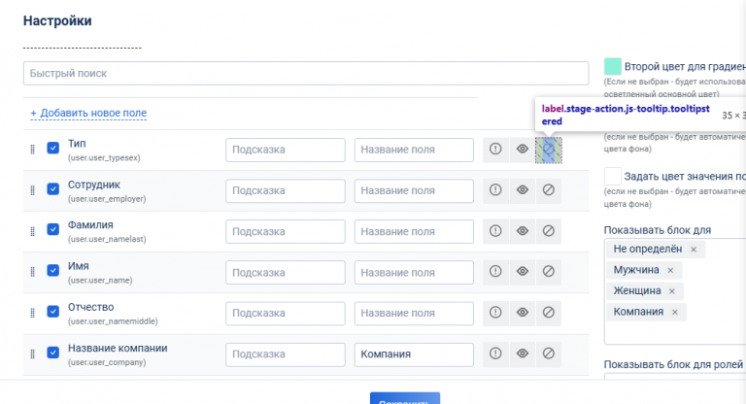Click the exclamation icon in the Имя row
The height and width of the screenshot is (404, 746).
tap(495, 271)
